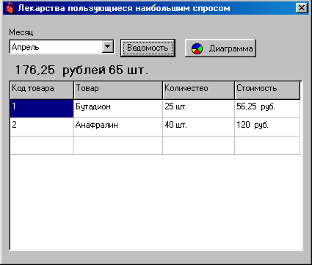This screenshot has height=265, width=312.
Task: Select the Товар column header
Action: pos(118,90)
